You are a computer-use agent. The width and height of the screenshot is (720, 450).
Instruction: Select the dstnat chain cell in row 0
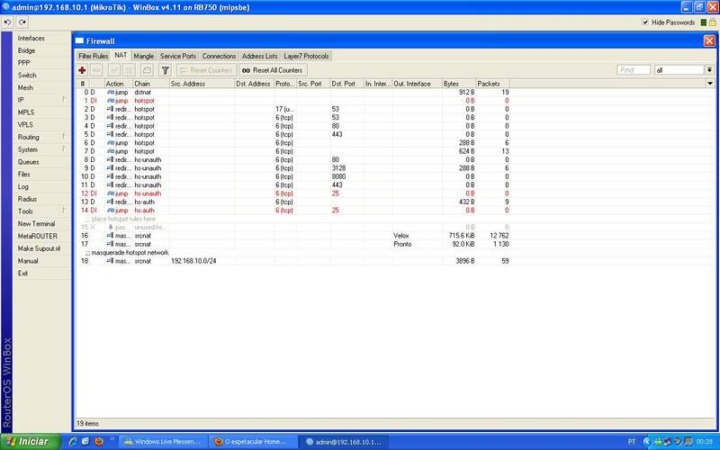pyautogui.click(x=143, y=93)
